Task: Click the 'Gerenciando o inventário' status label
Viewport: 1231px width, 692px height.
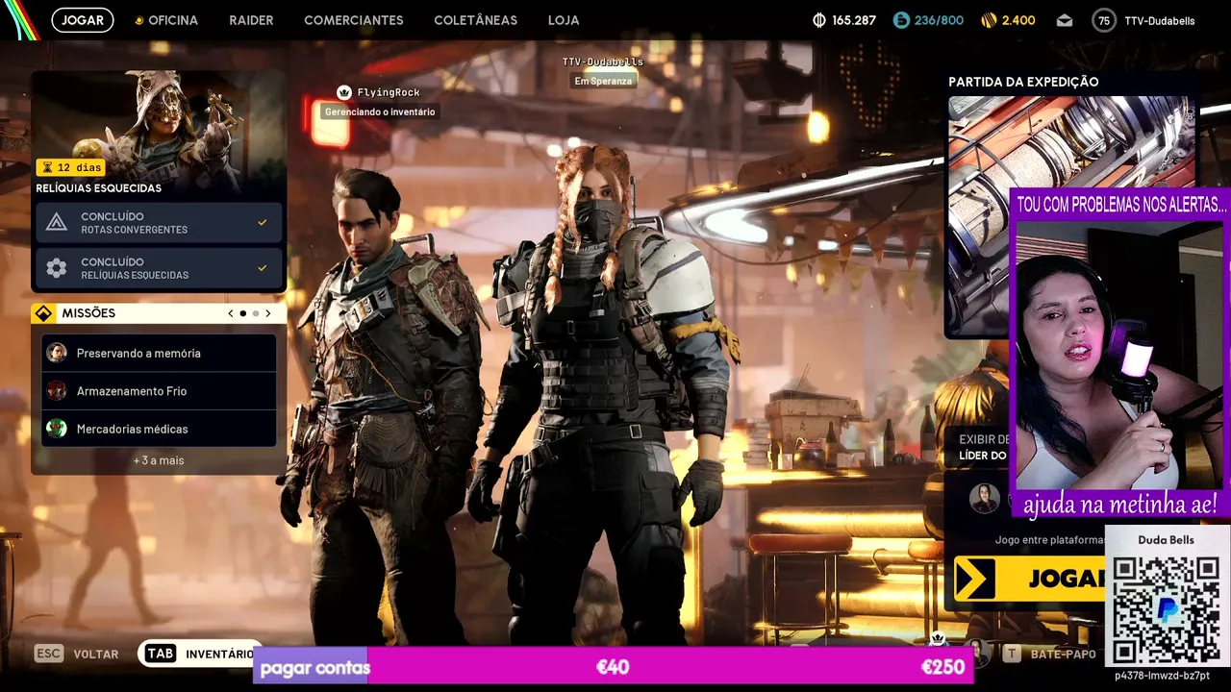Action: 380,111
